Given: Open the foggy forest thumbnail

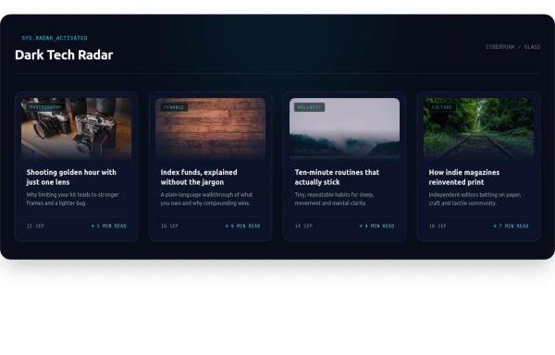Looking at the screenshot, I should 344,129.
